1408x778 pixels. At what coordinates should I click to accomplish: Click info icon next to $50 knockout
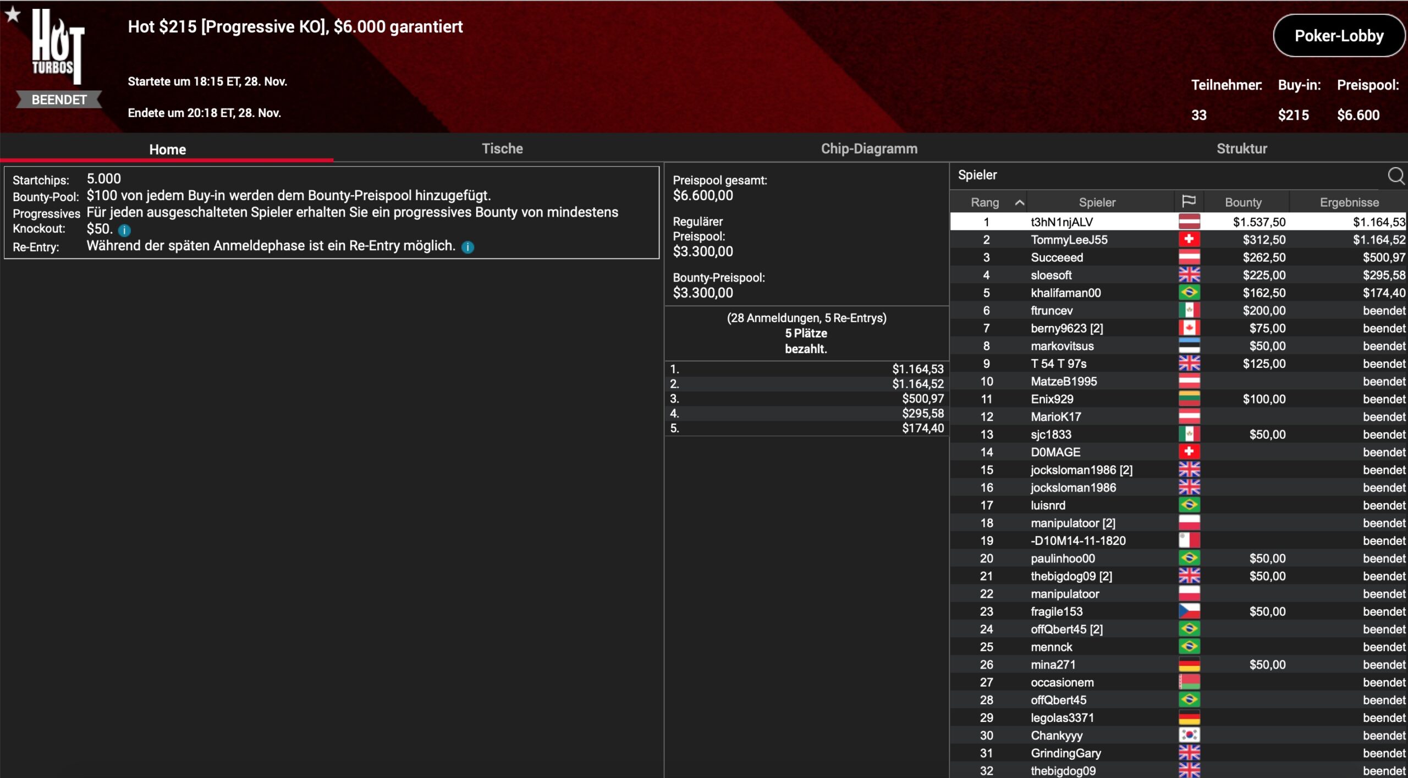[124, 230]
